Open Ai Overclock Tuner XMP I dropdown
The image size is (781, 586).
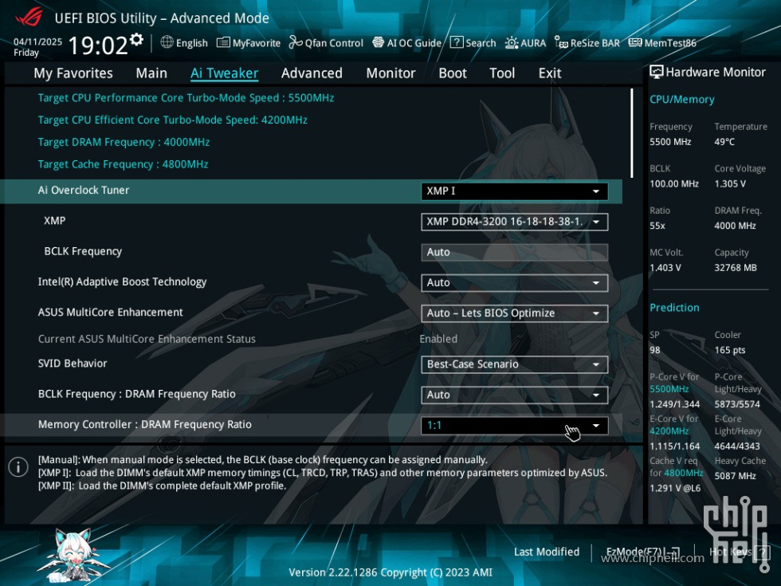click(515, 191)
